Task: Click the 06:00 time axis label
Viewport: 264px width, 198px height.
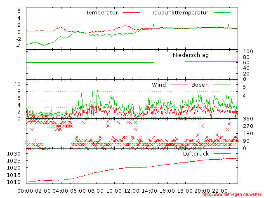Action: coord(78,191)
